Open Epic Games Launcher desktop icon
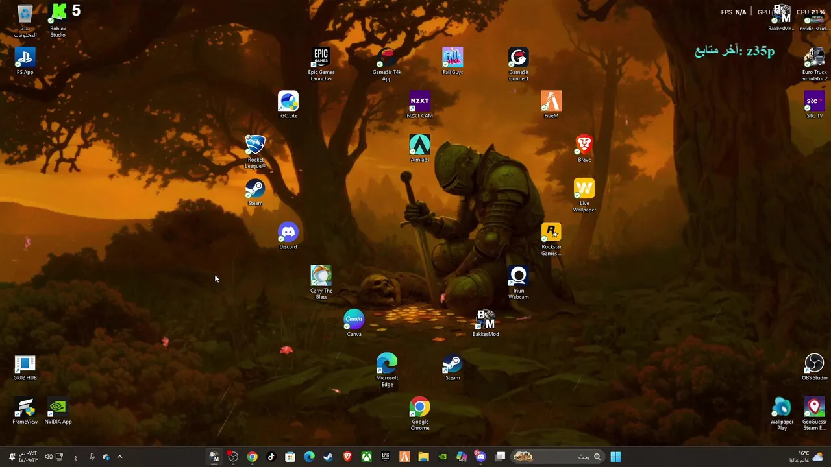The height and width of the screenshot is (467, 831). coord(321,64)
